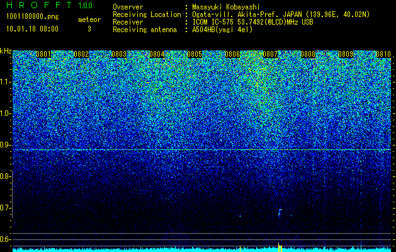Click the Ogata-vill. Akita-Pref. JAPAN location text
The height and width of the screenshot is (252, 396).
coord(281,14)
